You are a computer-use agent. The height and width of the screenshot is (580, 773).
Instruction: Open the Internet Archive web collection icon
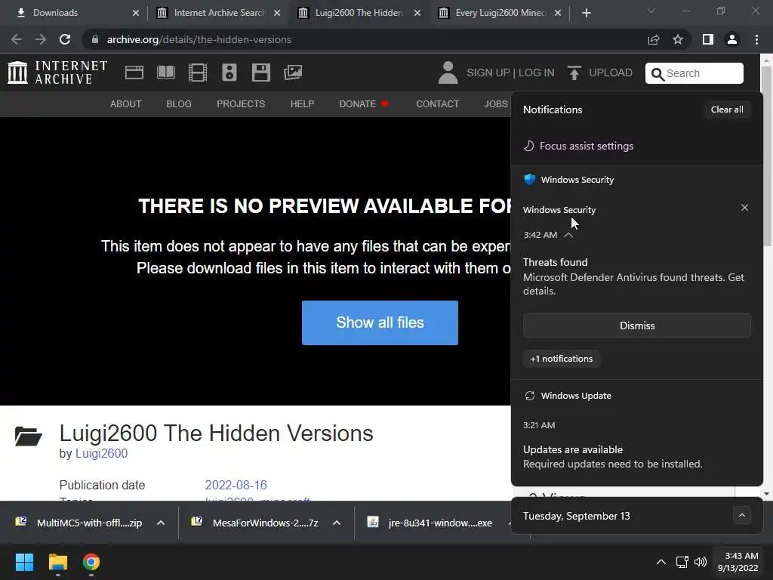(x=134, y=72)
